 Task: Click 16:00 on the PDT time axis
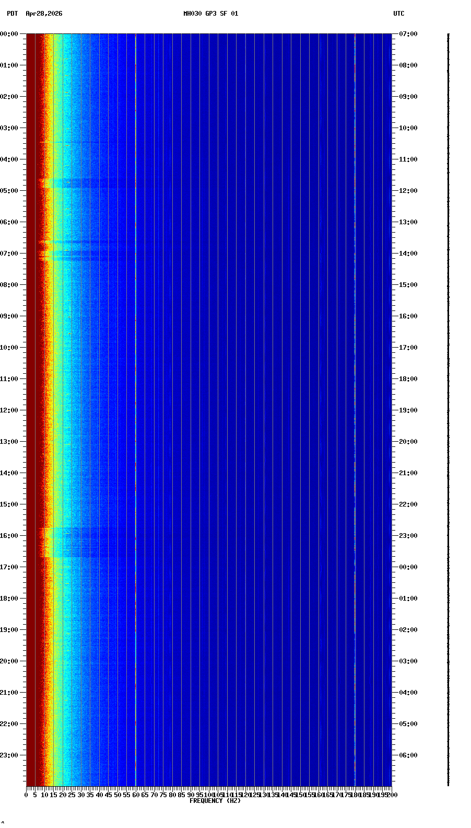(9, 536)
